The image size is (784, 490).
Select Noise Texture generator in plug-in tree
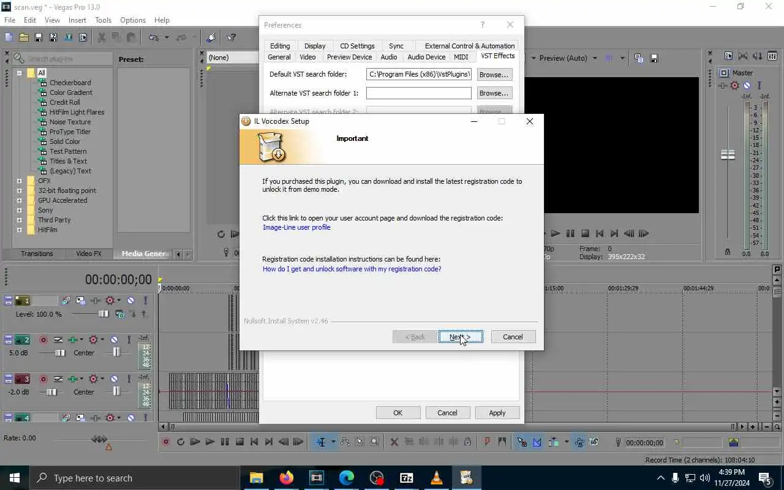pos(70,122)
